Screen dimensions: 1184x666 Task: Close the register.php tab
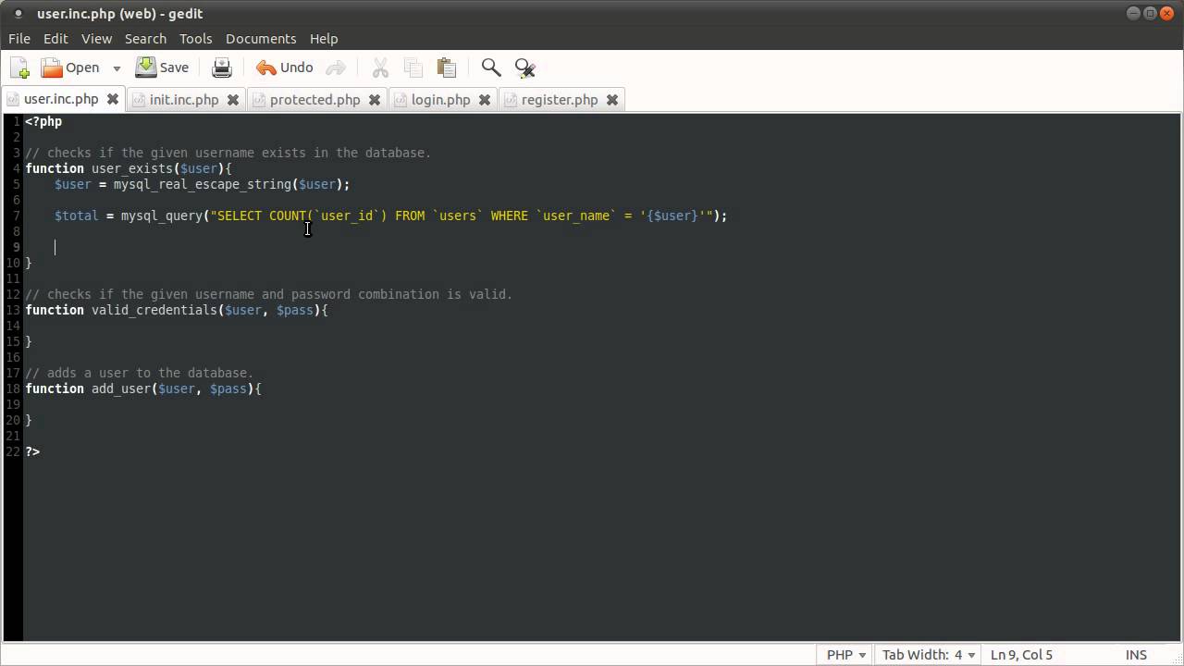(612, 99)
